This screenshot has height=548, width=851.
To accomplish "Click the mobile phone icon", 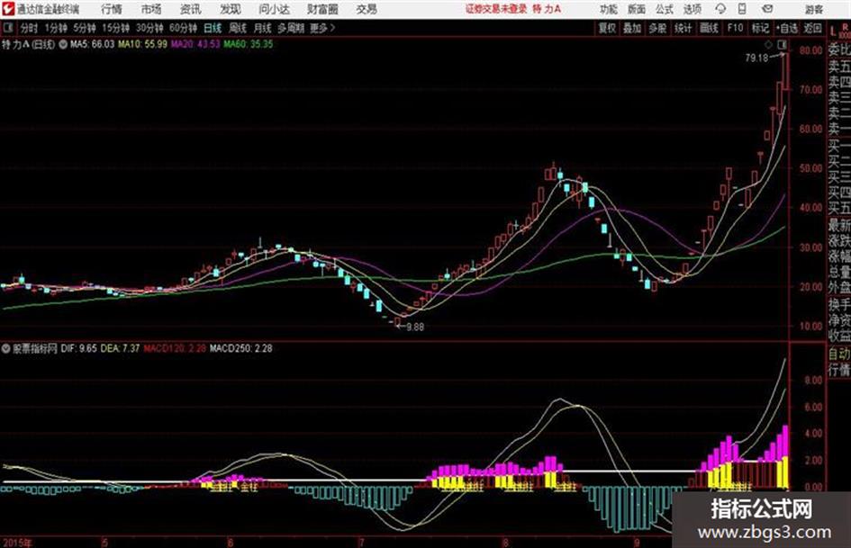I will (742, 9).
